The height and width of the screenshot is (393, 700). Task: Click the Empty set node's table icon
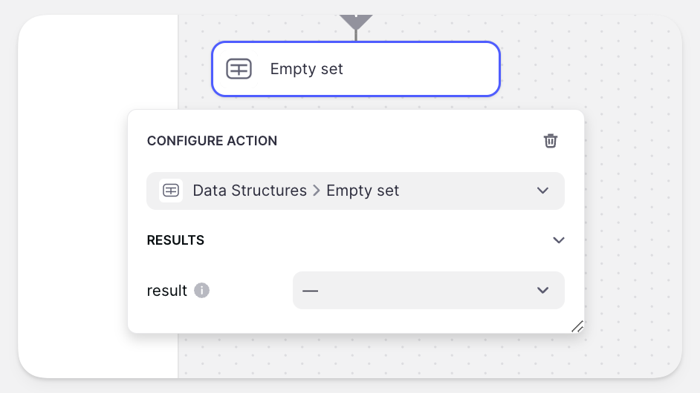pyautogui.click(x=239, y=69)
